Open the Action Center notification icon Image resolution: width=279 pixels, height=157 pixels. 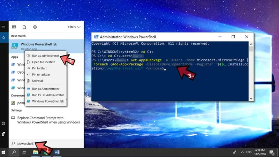click(272, 152)
